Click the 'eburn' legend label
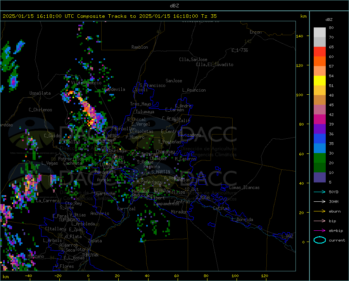Screen dimensions: 349x281 [x=335, y=211]
